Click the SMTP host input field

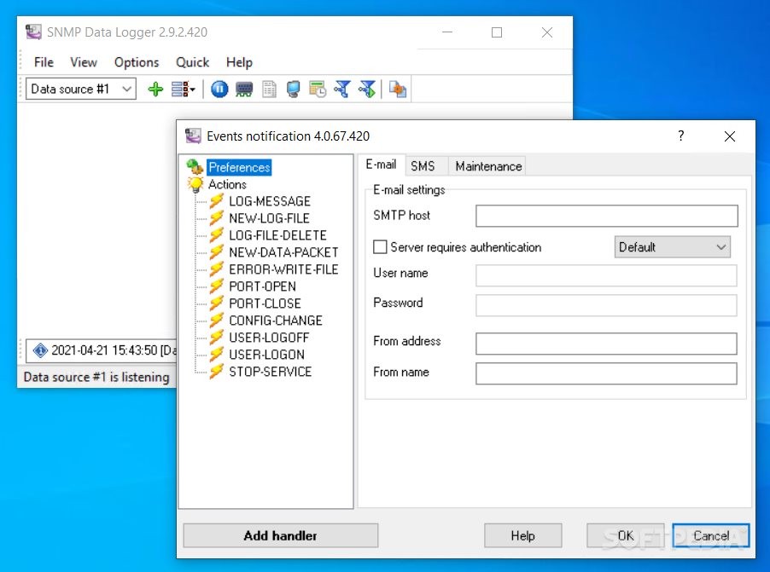pos(606,216)
